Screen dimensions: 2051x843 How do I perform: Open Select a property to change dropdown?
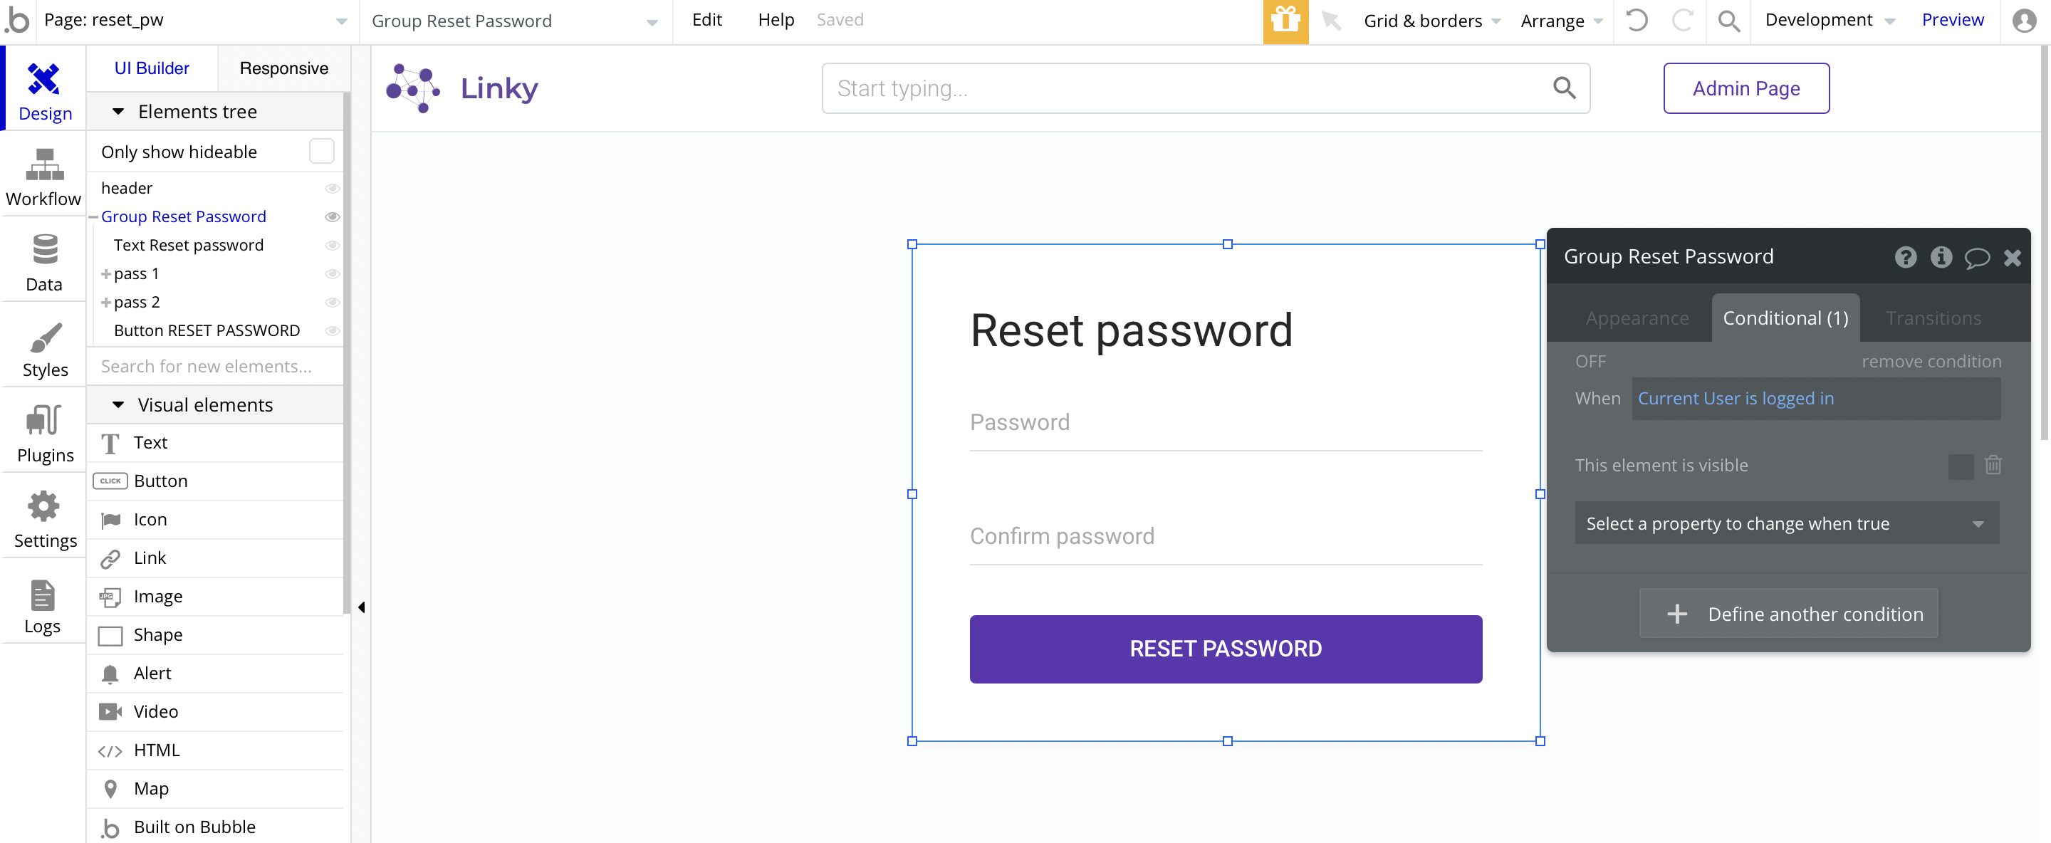pos(1786,523)
